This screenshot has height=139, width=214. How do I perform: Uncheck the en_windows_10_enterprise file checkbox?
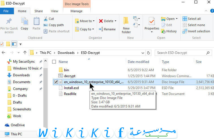(x=56, y=82)
